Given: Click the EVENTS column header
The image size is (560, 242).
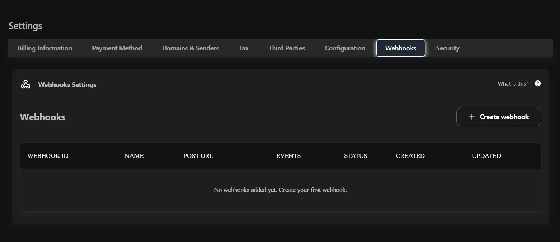Looking at the screenshot, I should tap(288, 156).
